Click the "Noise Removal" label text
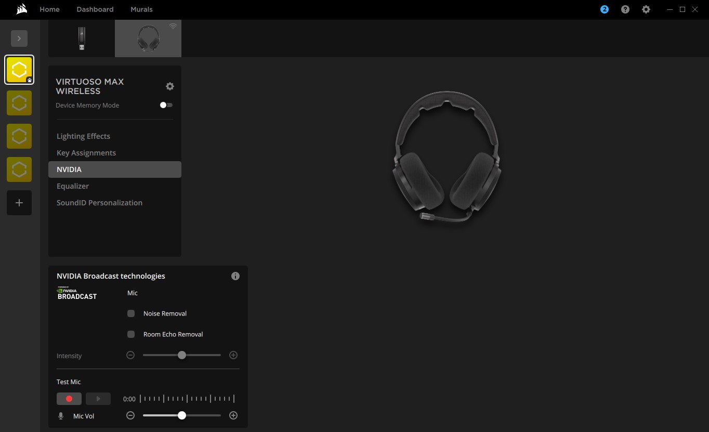This screenshot has width=709, height=432. point(165,313)
